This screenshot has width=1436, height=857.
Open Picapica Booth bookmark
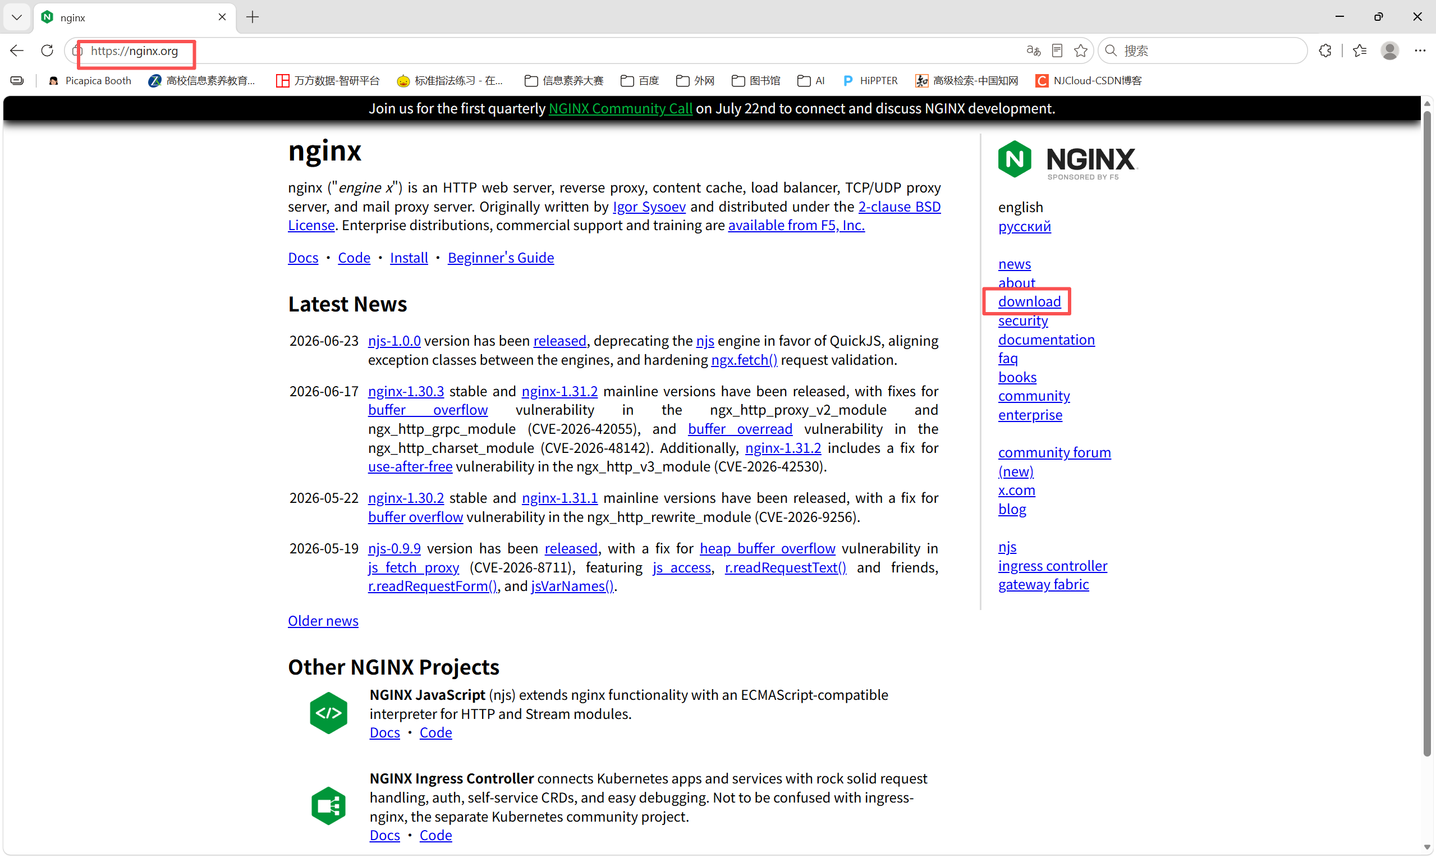point(91,81)
